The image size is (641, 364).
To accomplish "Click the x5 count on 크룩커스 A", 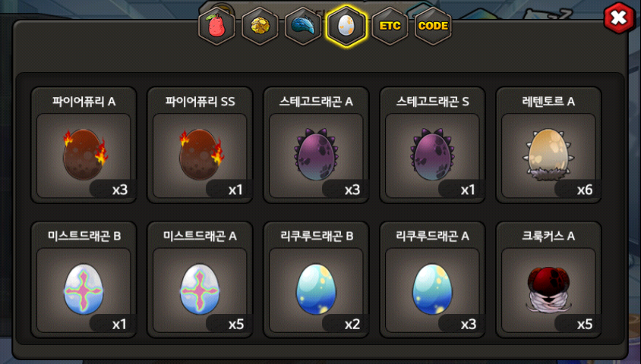I will 585,325.
